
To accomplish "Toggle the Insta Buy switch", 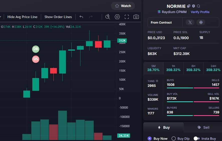I will coord(197,138).
